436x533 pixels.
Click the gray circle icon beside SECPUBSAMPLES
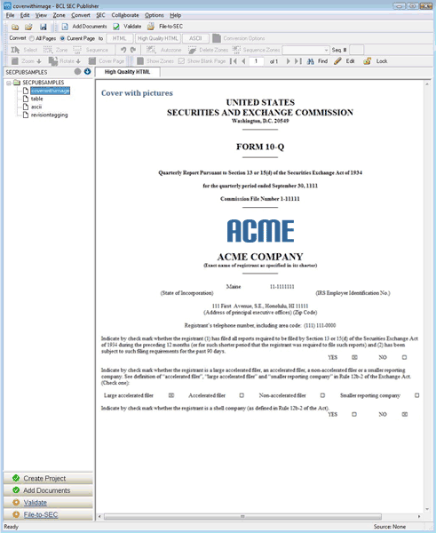point(77,71)
